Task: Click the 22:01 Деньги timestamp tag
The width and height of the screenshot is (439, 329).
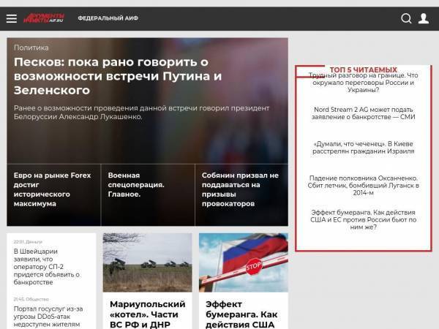Action: (28, 241)
